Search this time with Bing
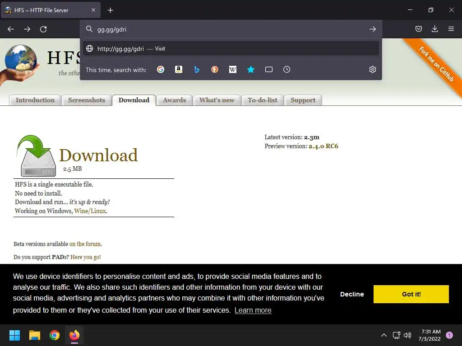The height and width of the screenshot is (346, 462). pyautogui.click(x=197, y=69)
